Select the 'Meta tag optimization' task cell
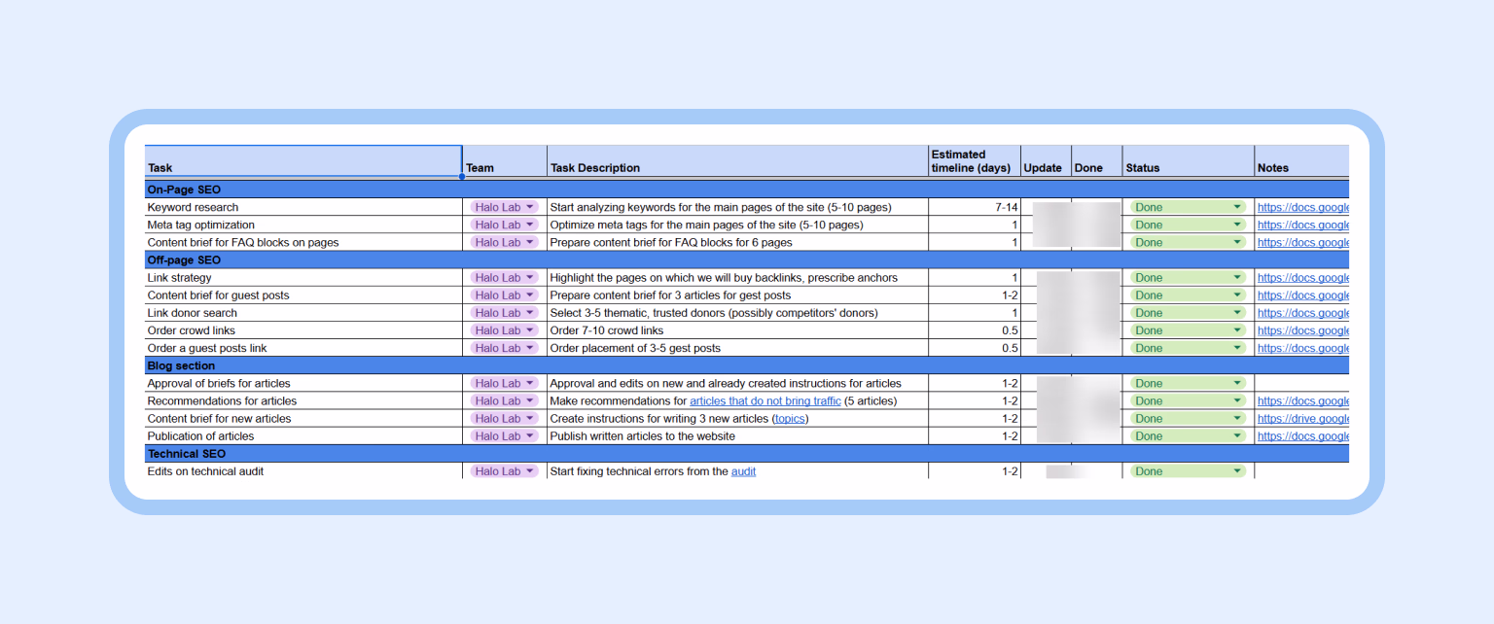 tap(303, 225)
